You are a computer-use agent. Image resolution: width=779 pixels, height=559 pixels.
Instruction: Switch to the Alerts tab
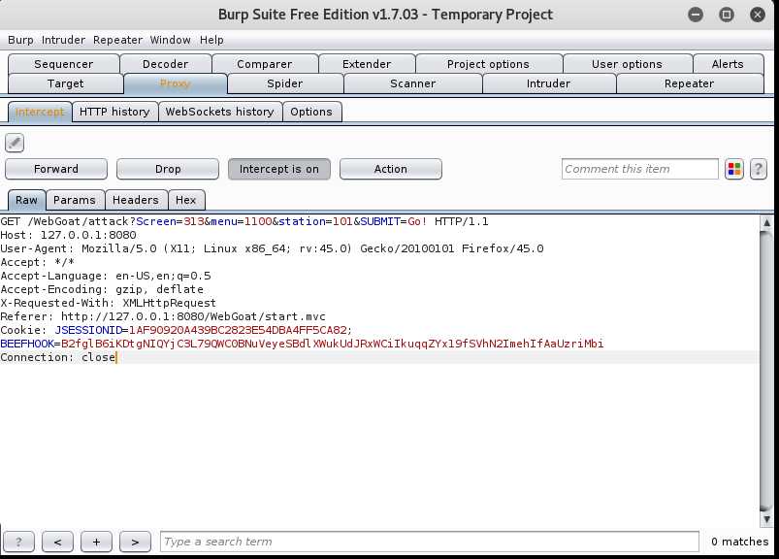(x=728, y=64)
